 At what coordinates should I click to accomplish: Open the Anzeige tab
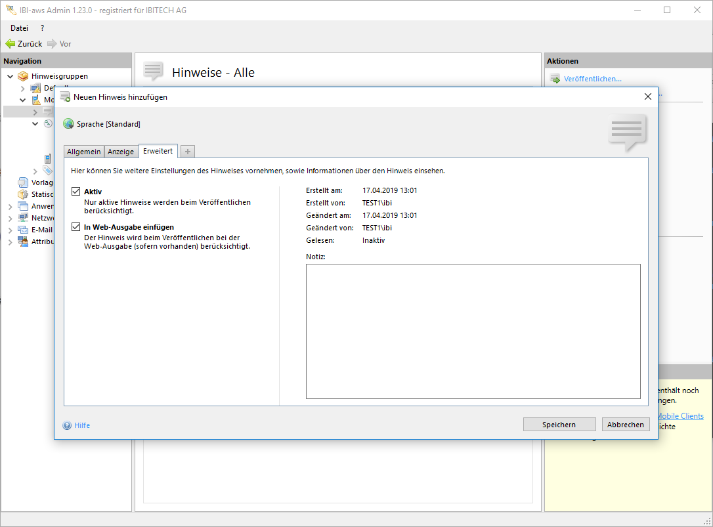pyautogui.click(x=121, y=152)
